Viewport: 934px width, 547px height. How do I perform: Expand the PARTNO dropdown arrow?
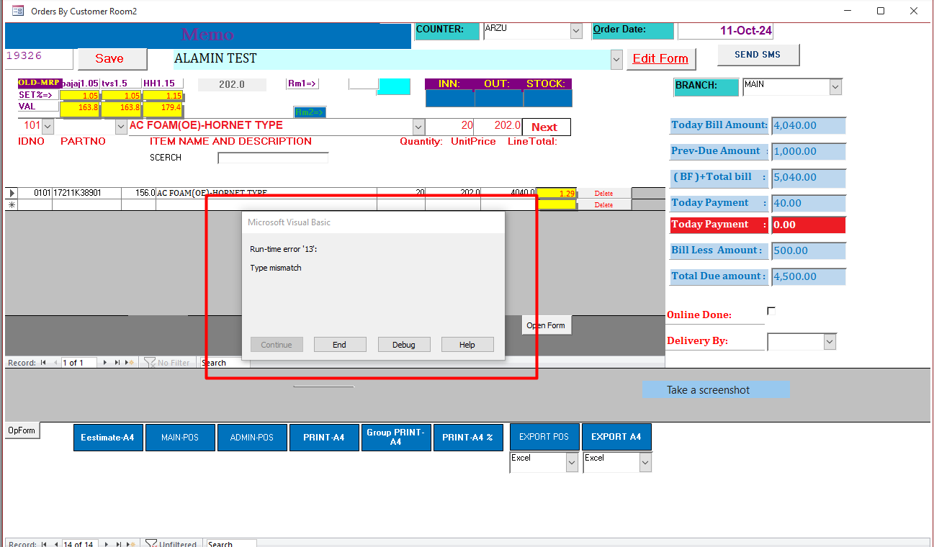[121, 127]
